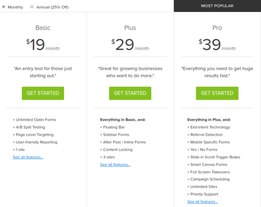Select the Annual (25% Off) radio button
The height and width of the screenshot is (207, 261).
click(32, 7)
